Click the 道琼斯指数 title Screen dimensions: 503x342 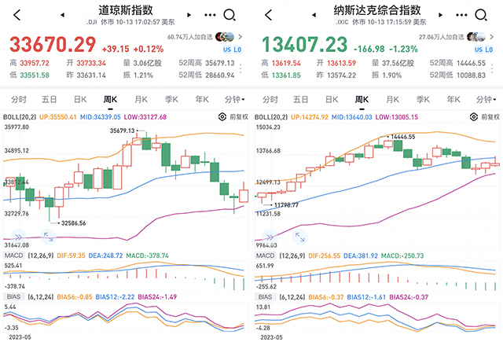[x=126, y=10]
